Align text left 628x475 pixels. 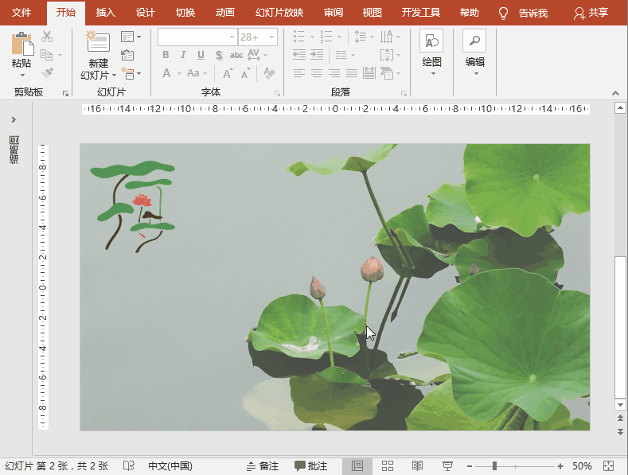tap(299, 73)
